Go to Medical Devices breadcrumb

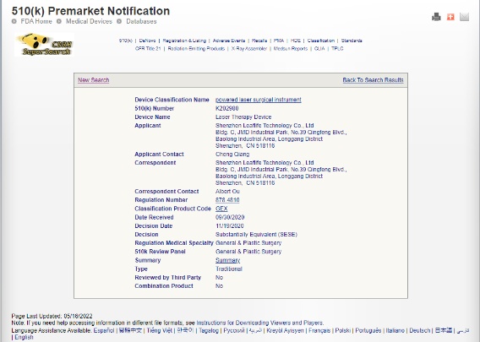[x=89, y=21]
